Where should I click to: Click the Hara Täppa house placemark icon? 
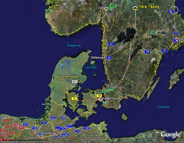[135, 8]
